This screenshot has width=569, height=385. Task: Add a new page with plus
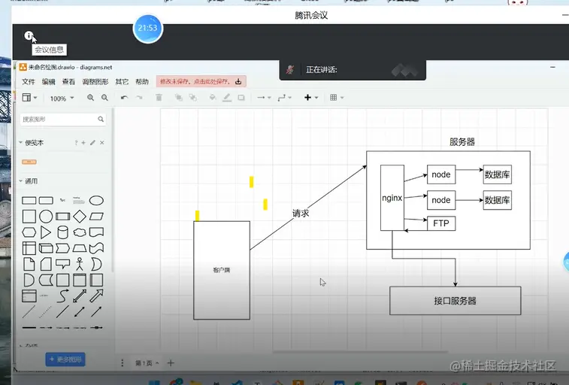pyautogui.click(x=171, y=363)
